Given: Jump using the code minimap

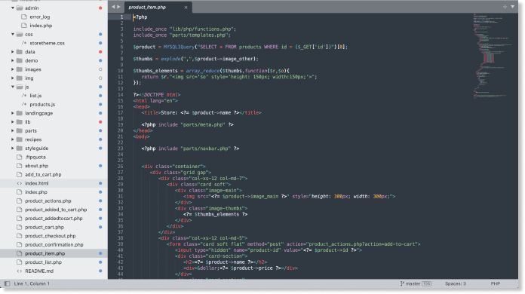Looking at the screenshot, I should [492, 57].
